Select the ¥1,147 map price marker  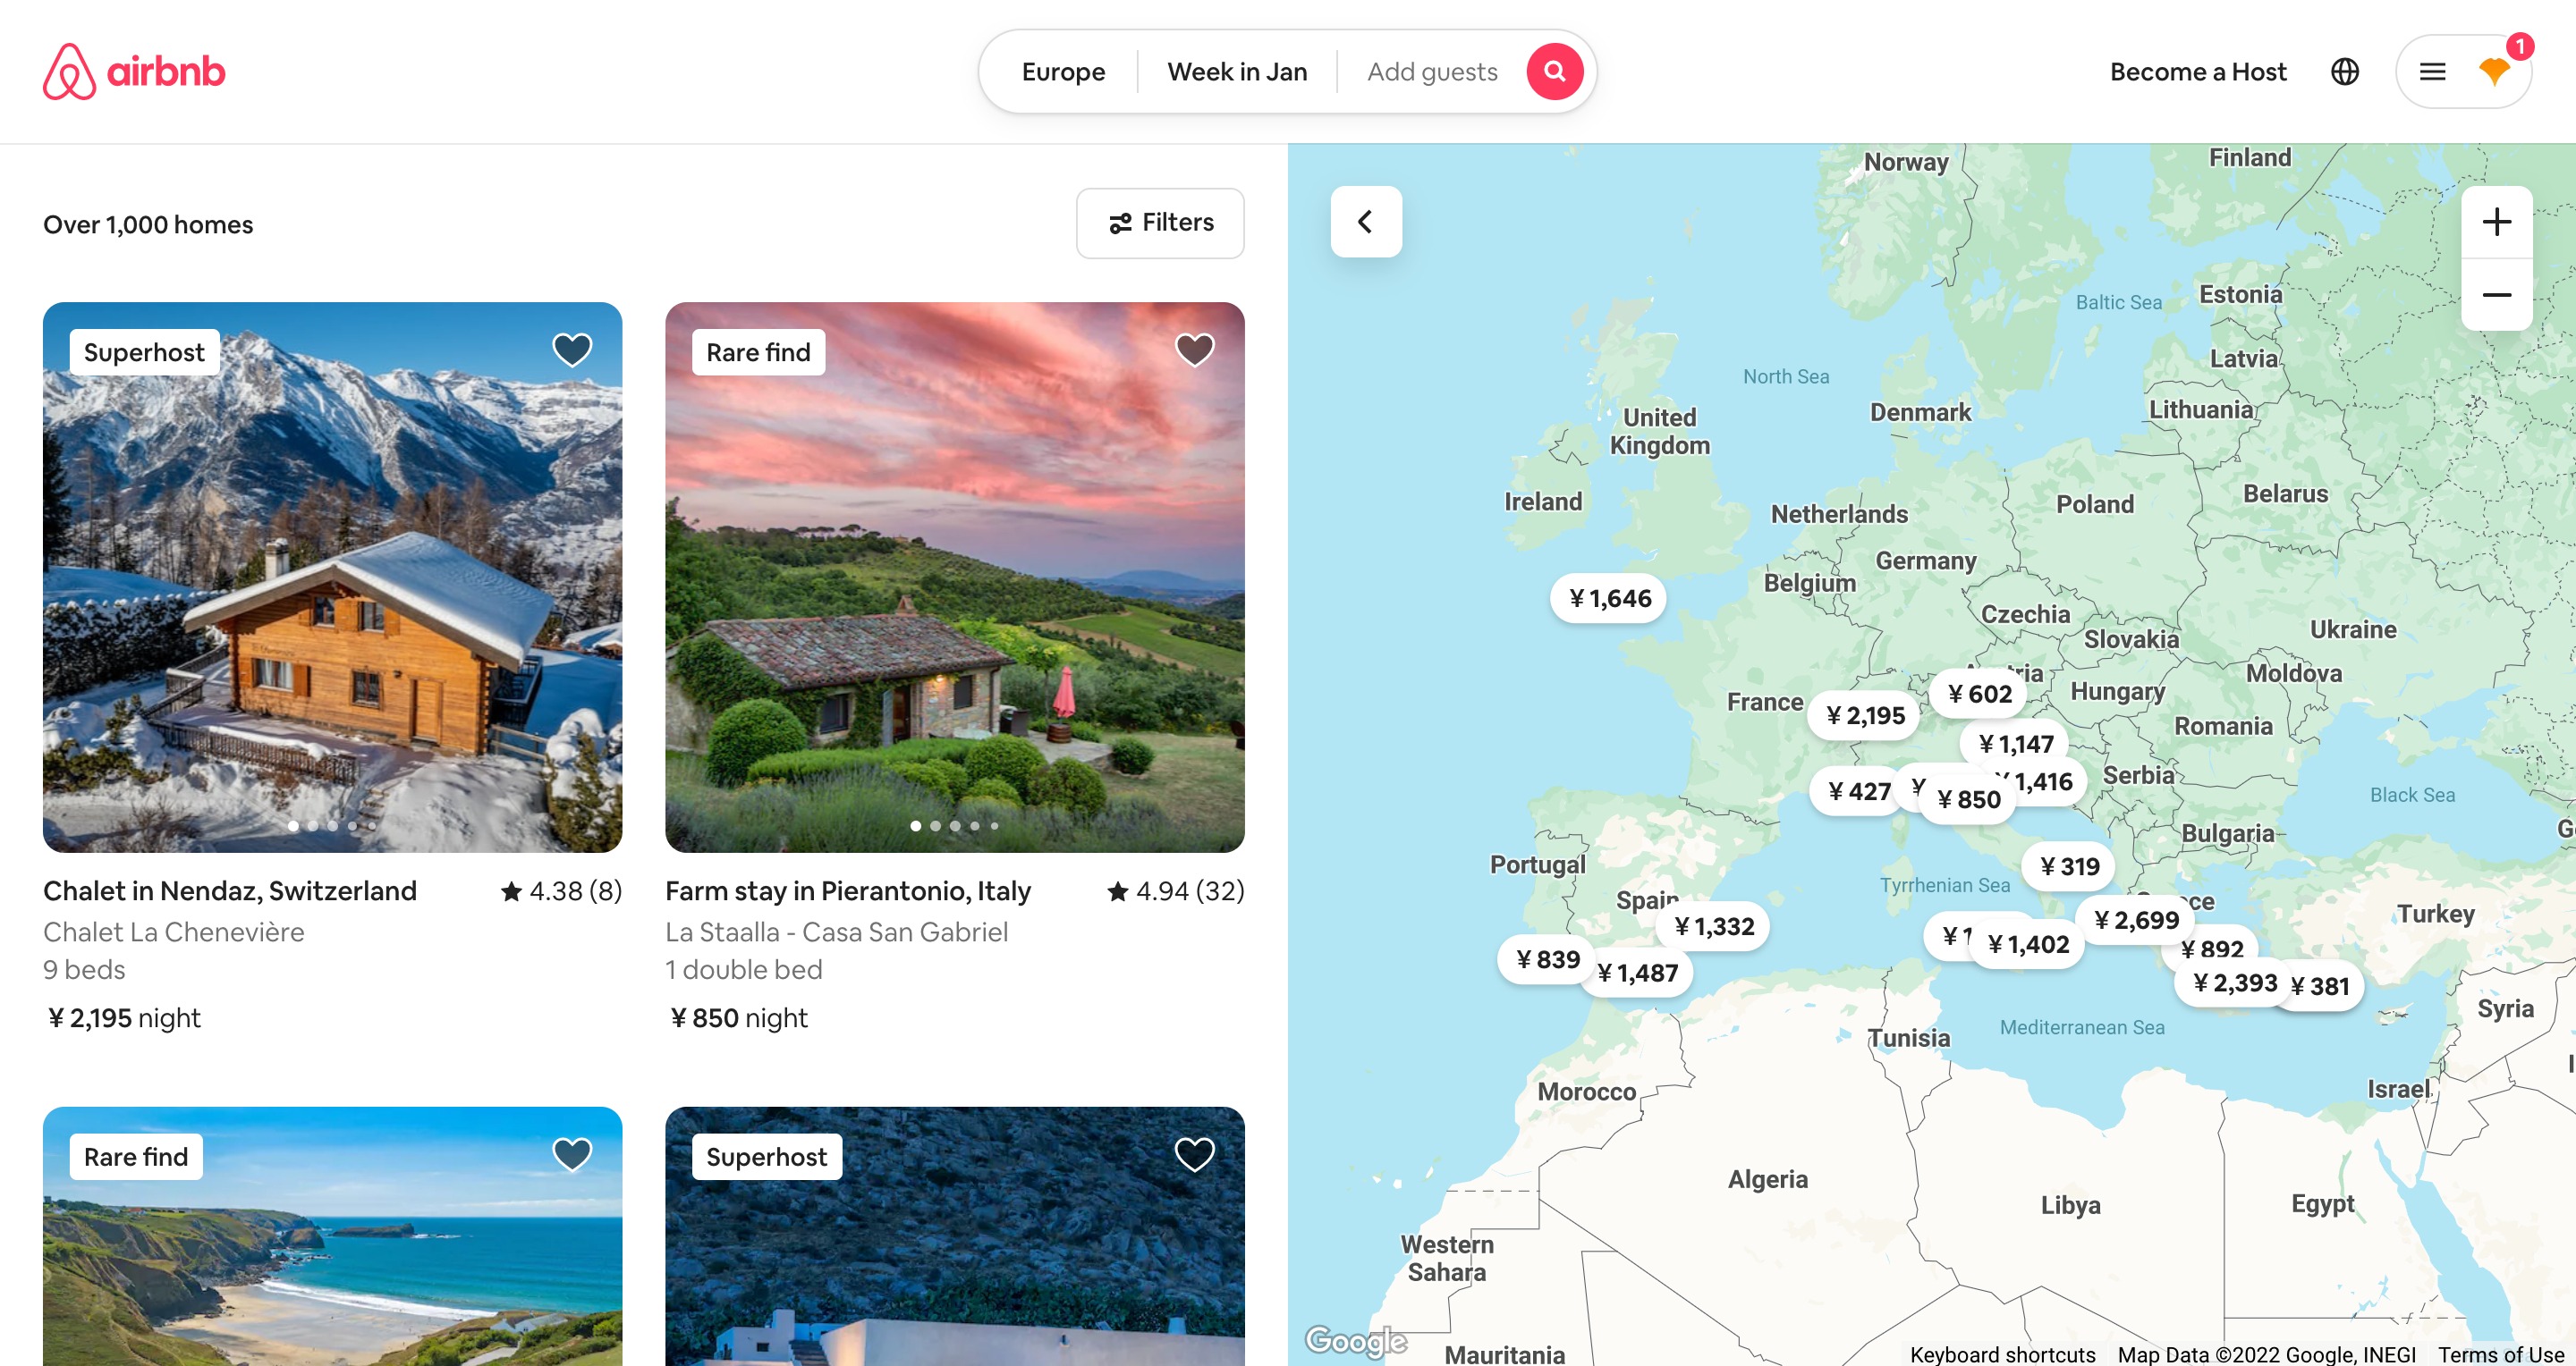coord(2015,744)
